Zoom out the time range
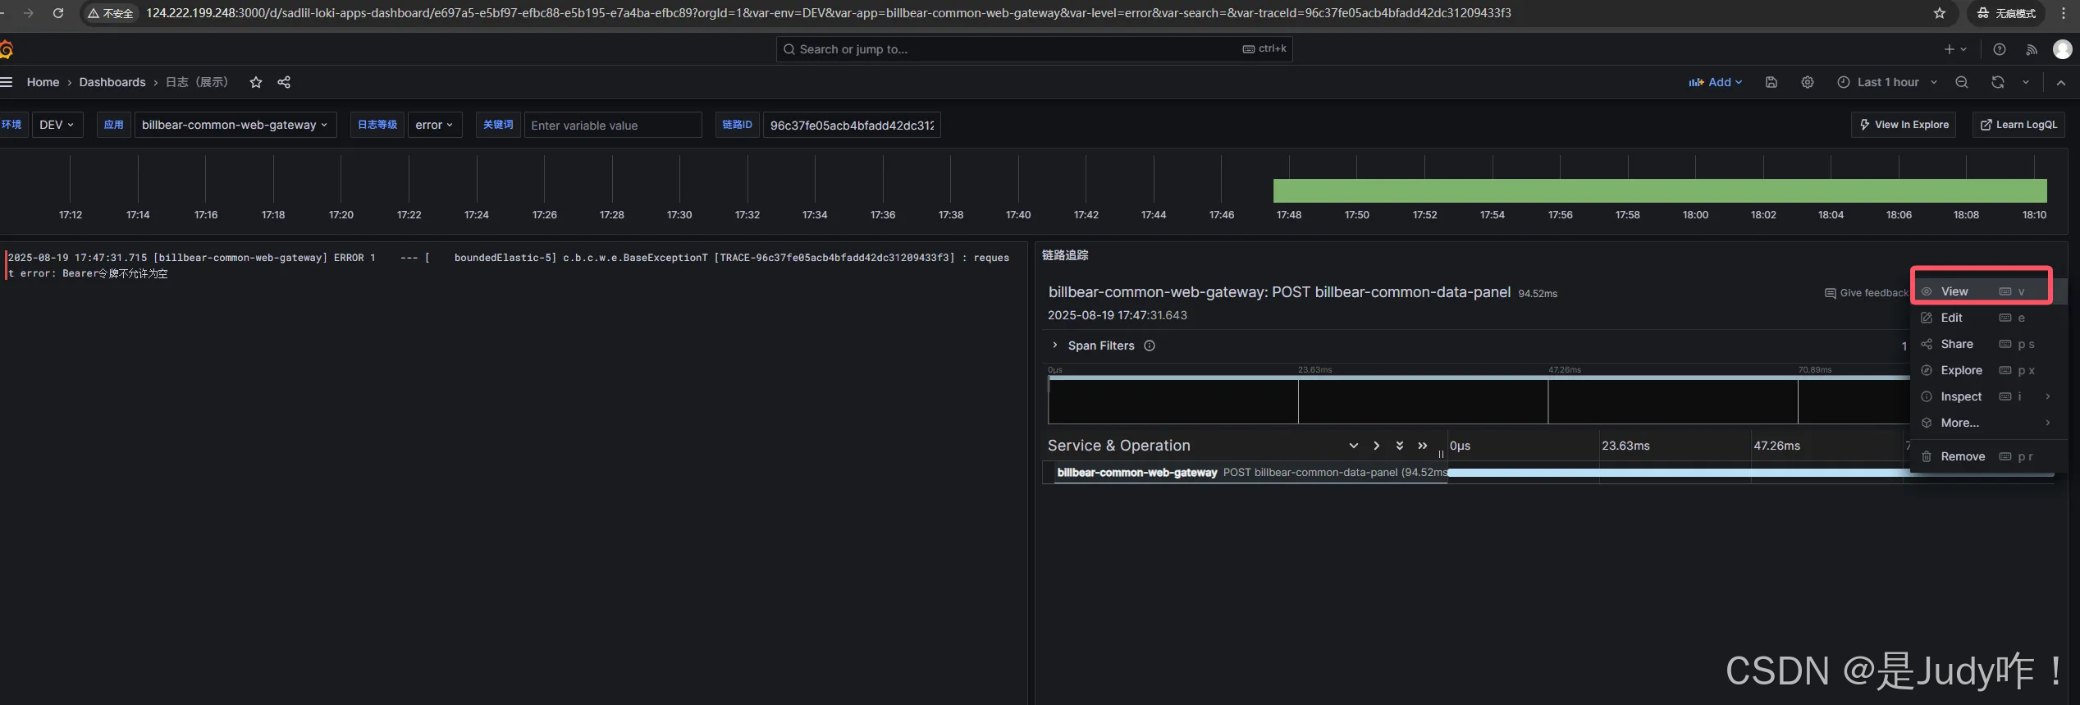Viewport: 2080px width, 705px height. 1962,82
